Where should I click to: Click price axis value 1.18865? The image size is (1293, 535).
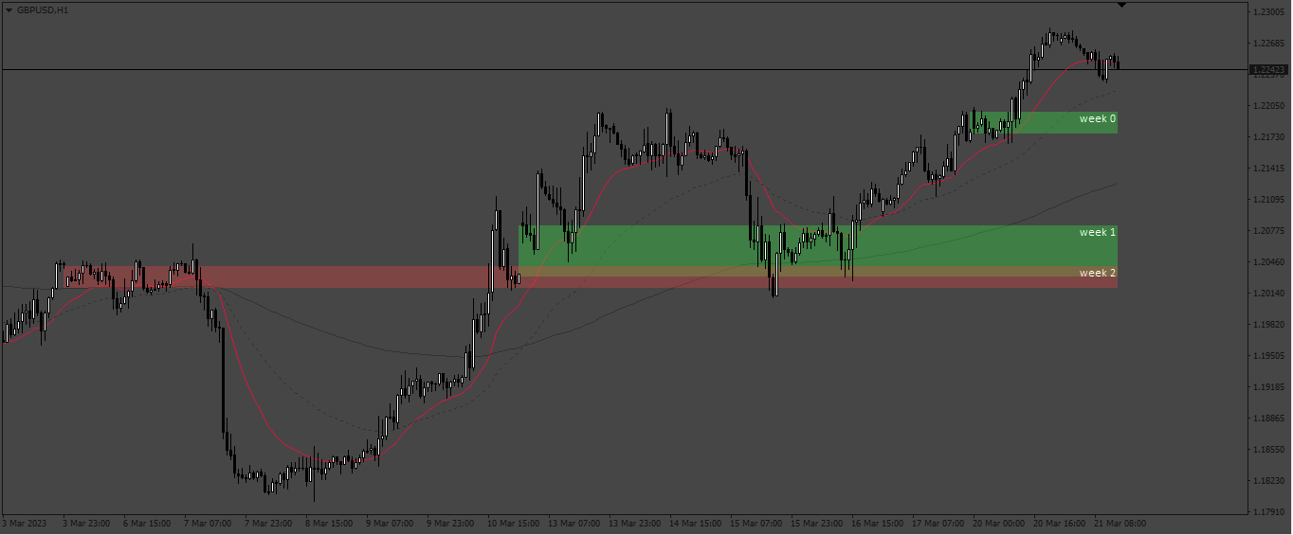tap(1268, 418)
